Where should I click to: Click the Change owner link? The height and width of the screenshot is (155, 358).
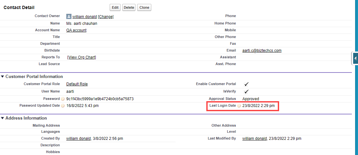[x=106, y=16]
